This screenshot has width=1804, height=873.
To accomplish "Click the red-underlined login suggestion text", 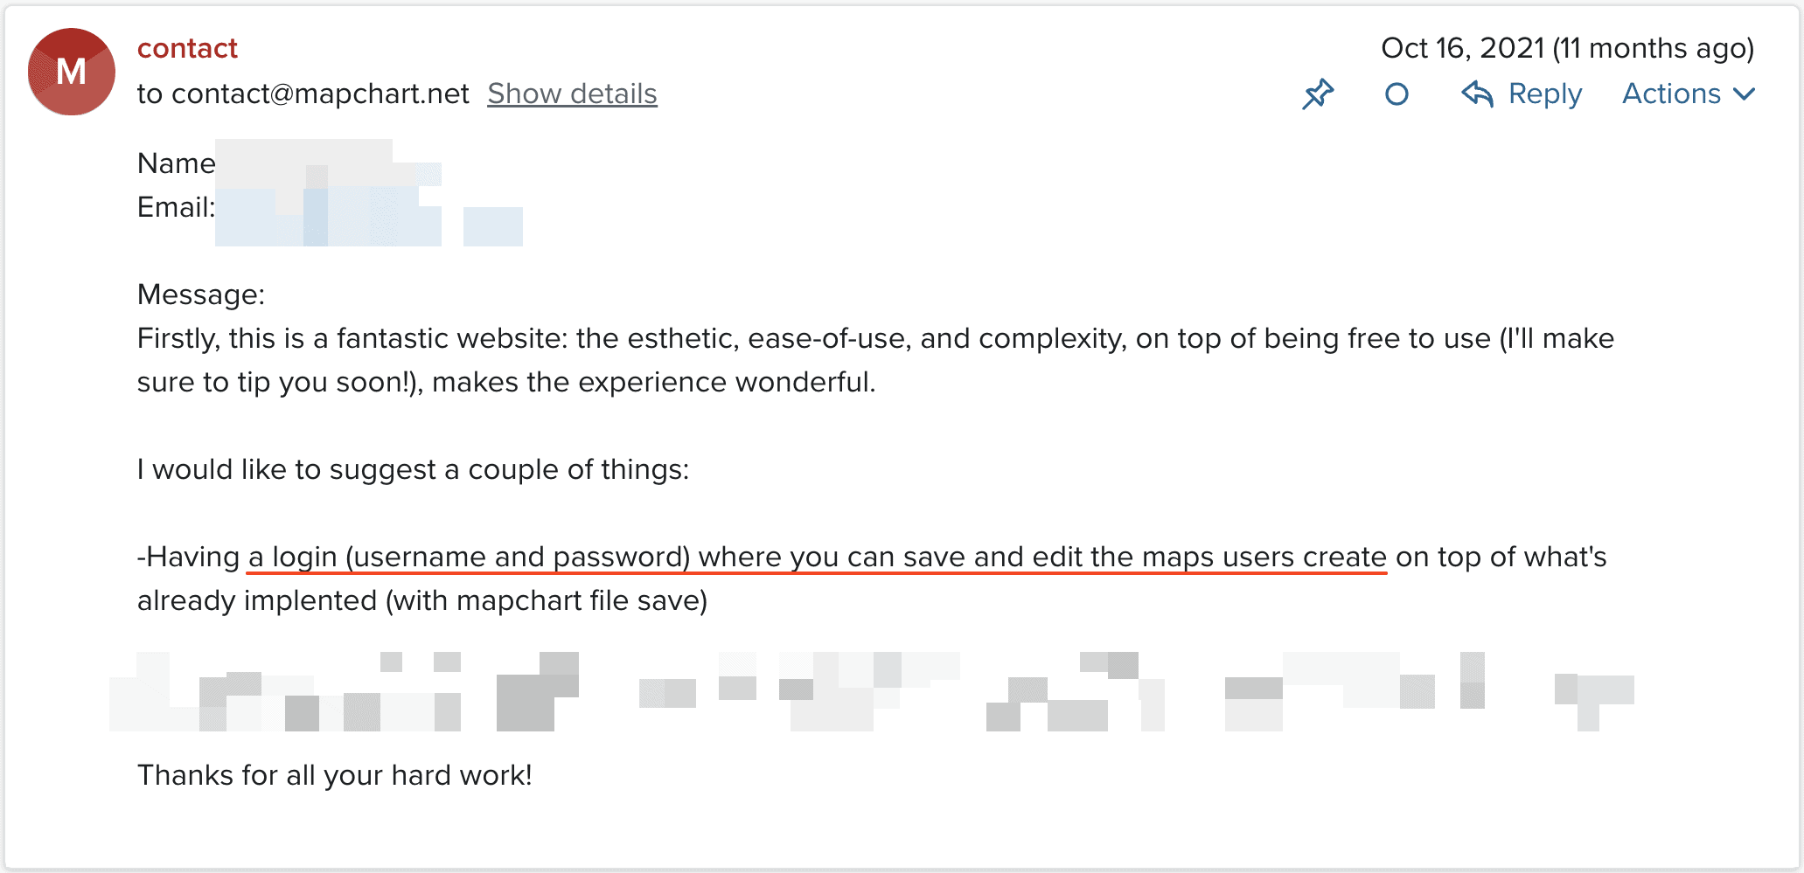I will 817,558.
